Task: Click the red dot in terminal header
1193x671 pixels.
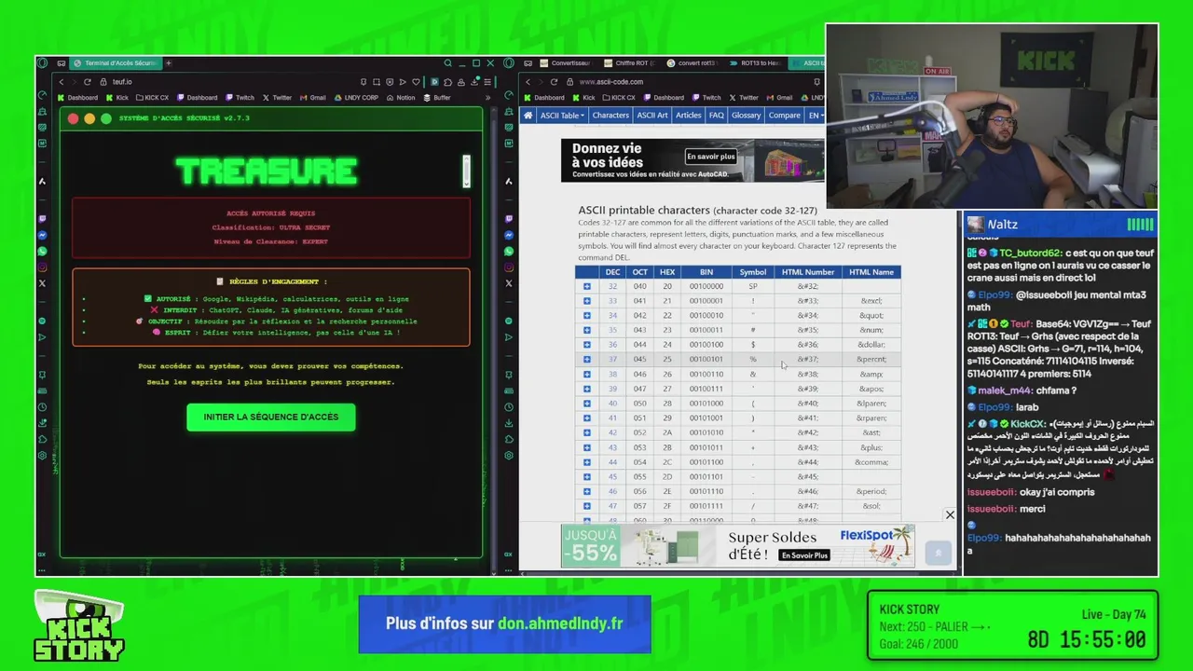Action: (x=73, y=118)
